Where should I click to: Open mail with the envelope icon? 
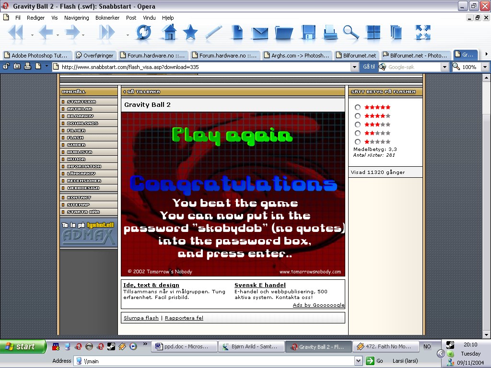coord(260,33)
